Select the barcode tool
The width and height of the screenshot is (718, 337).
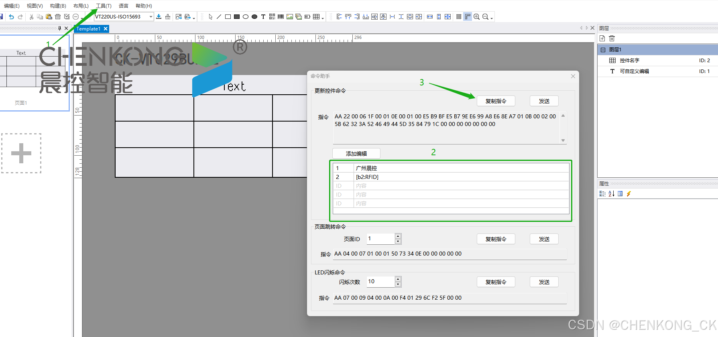click(x=281, y=17)
